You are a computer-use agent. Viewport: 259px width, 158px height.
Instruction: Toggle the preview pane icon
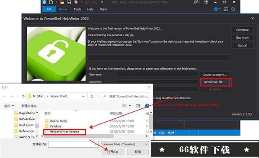(x=138, y=106)
